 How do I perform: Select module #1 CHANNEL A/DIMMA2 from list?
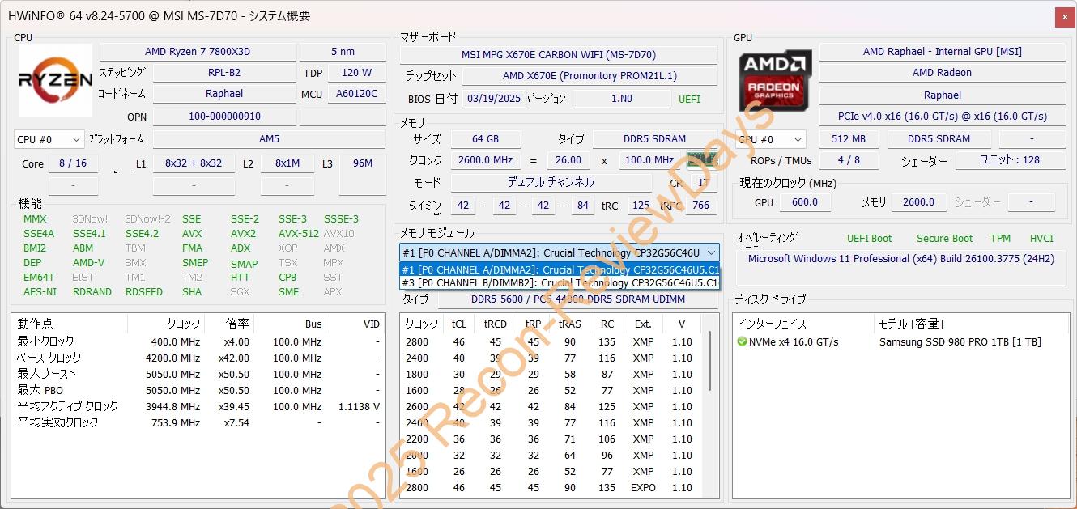point(559,269)
